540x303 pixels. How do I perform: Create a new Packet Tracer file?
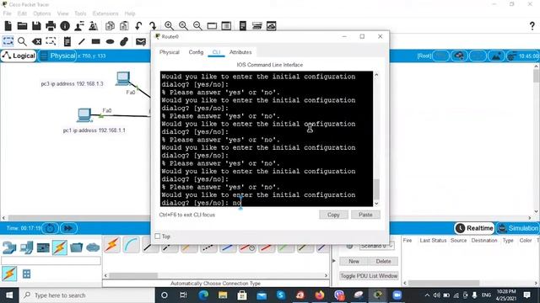click(x=8, y=26)
